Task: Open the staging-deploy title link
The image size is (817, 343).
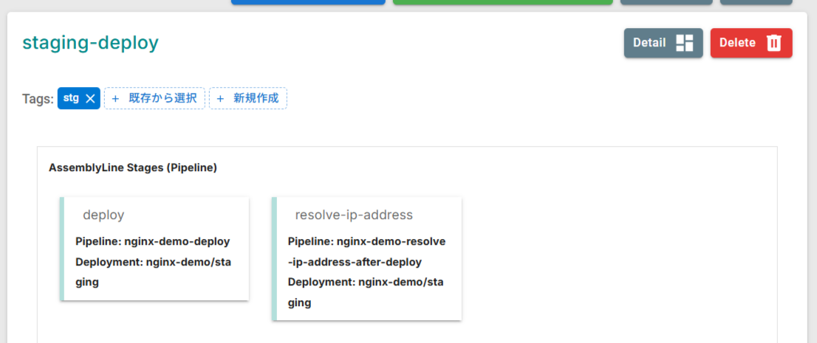Action: [x=90, y=43]
